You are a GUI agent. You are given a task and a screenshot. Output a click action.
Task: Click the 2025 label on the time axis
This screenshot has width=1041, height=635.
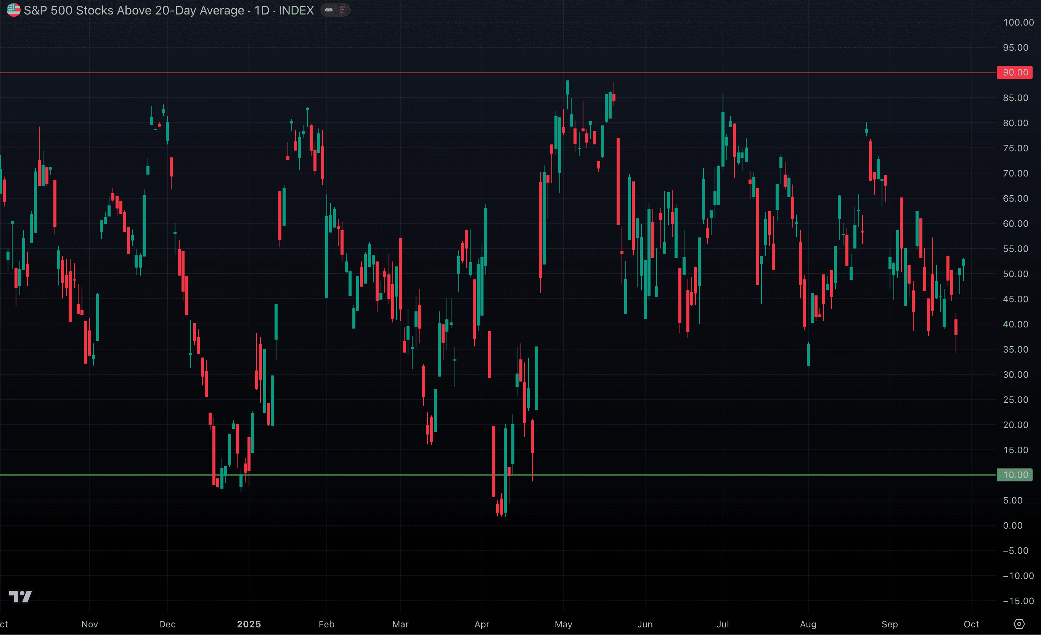(x=249, y=624)
